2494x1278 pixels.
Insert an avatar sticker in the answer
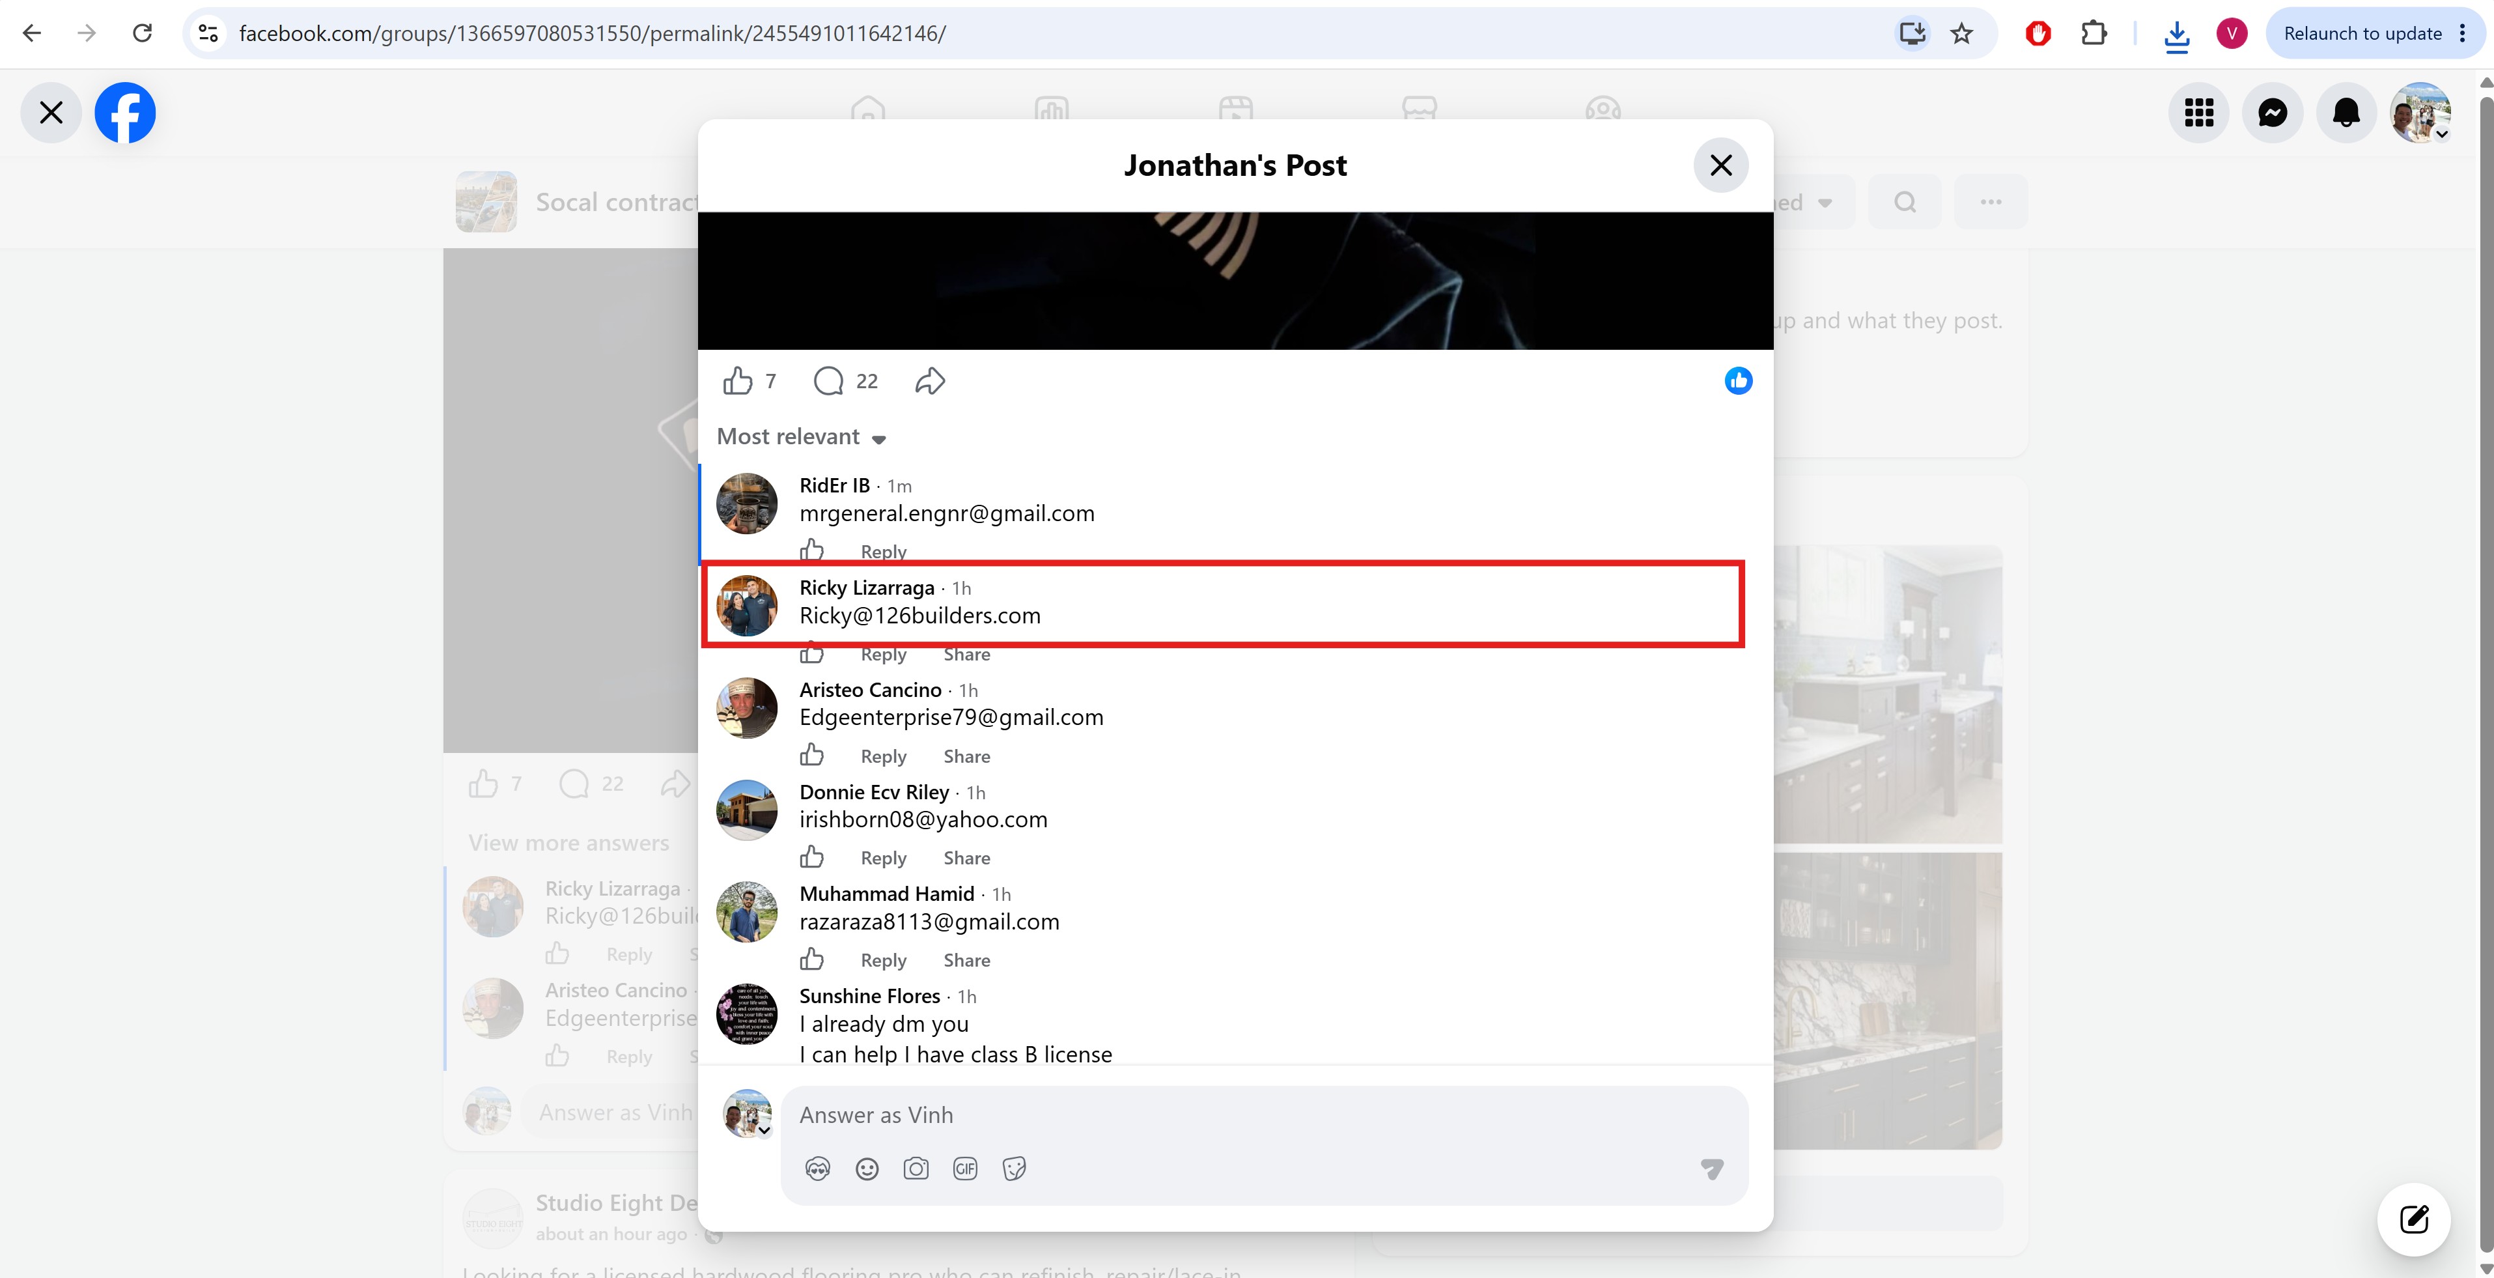(x=818, y=1170)
